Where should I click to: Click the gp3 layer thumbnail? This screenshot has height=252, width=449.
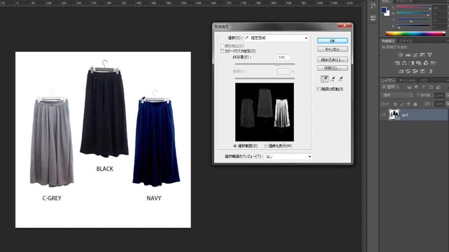394,115
